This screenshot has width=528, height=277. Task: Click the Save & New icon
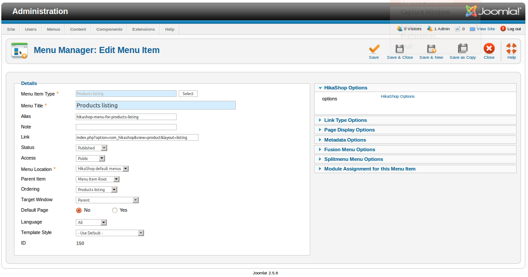pyautogui.click(x=431, y=49)
